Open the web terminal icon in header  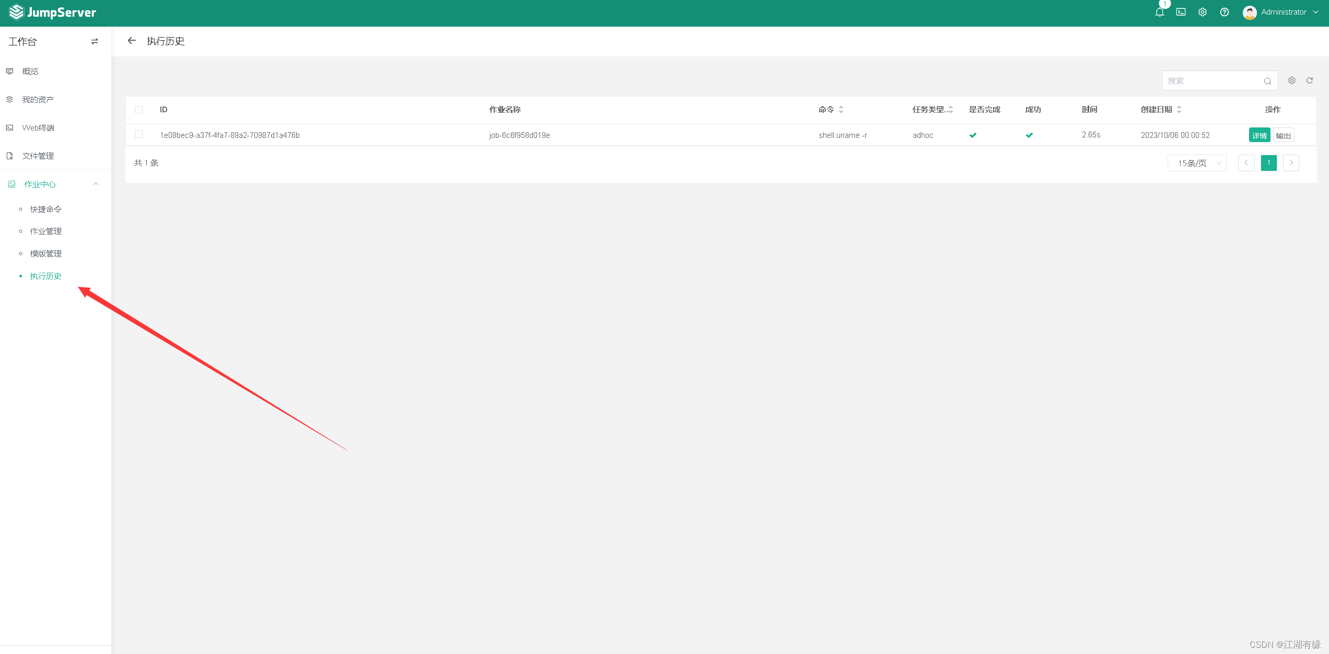[x=1181, y=12]
